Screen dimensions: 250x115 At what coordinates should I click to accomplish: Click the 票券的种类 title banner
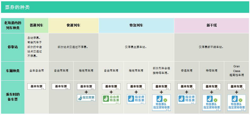coord(125,7)
